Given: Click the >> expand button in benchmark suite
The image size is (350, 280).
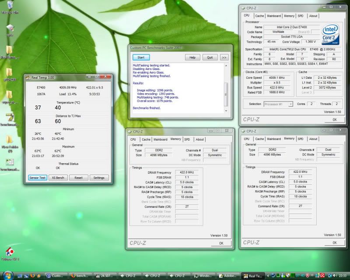Looking at the screenshot, I should (224, 57).
